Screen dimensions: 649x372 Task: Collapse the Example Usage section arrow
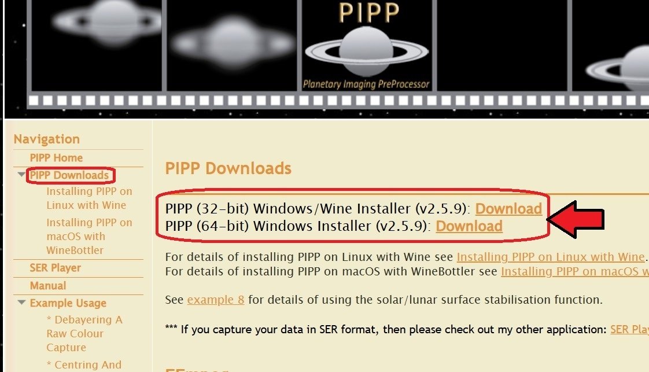21,303
